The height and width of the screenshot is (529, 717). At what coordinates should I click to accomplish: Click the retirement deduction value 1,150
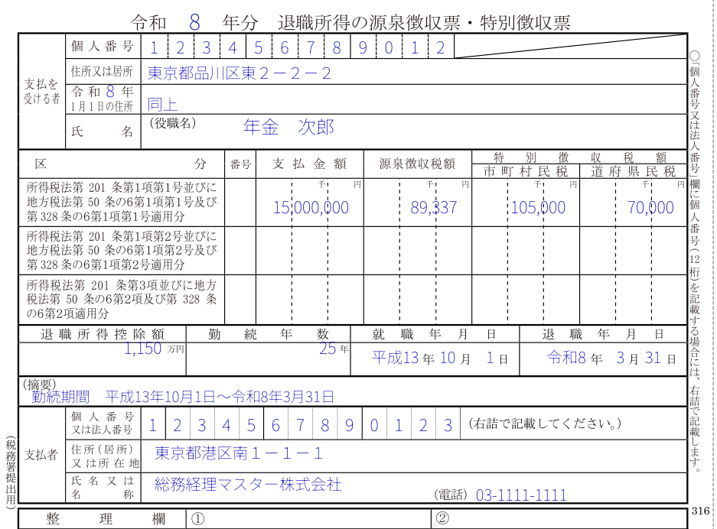(x=143, y=349)
